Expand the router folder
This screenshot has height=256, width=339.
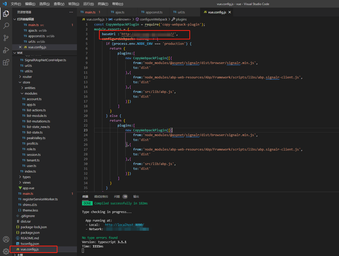coord(27,77)
